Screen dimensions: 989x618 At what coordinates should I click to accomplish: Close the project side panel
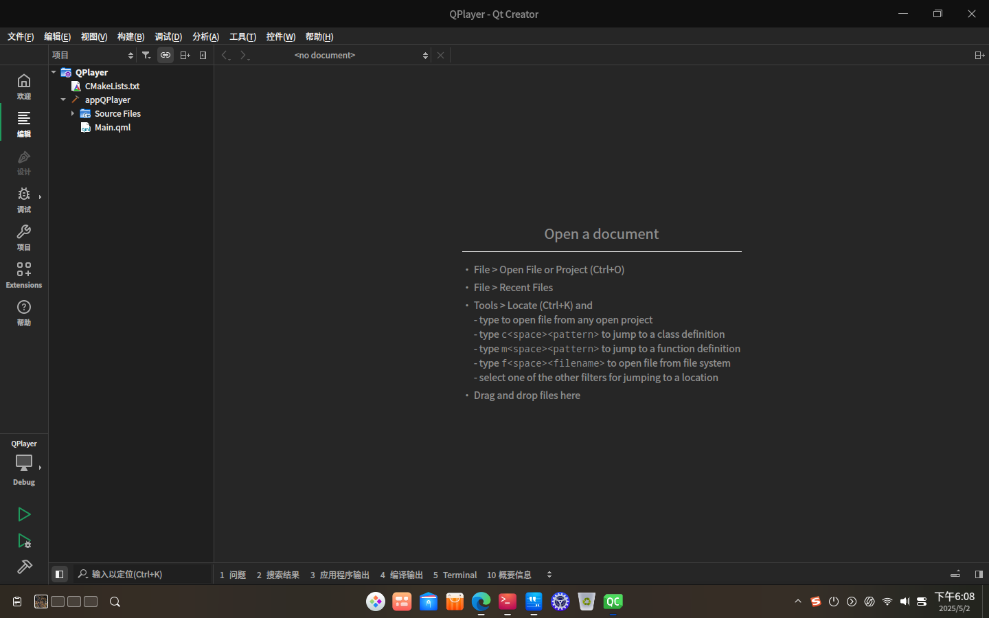[x=203, y=55]
